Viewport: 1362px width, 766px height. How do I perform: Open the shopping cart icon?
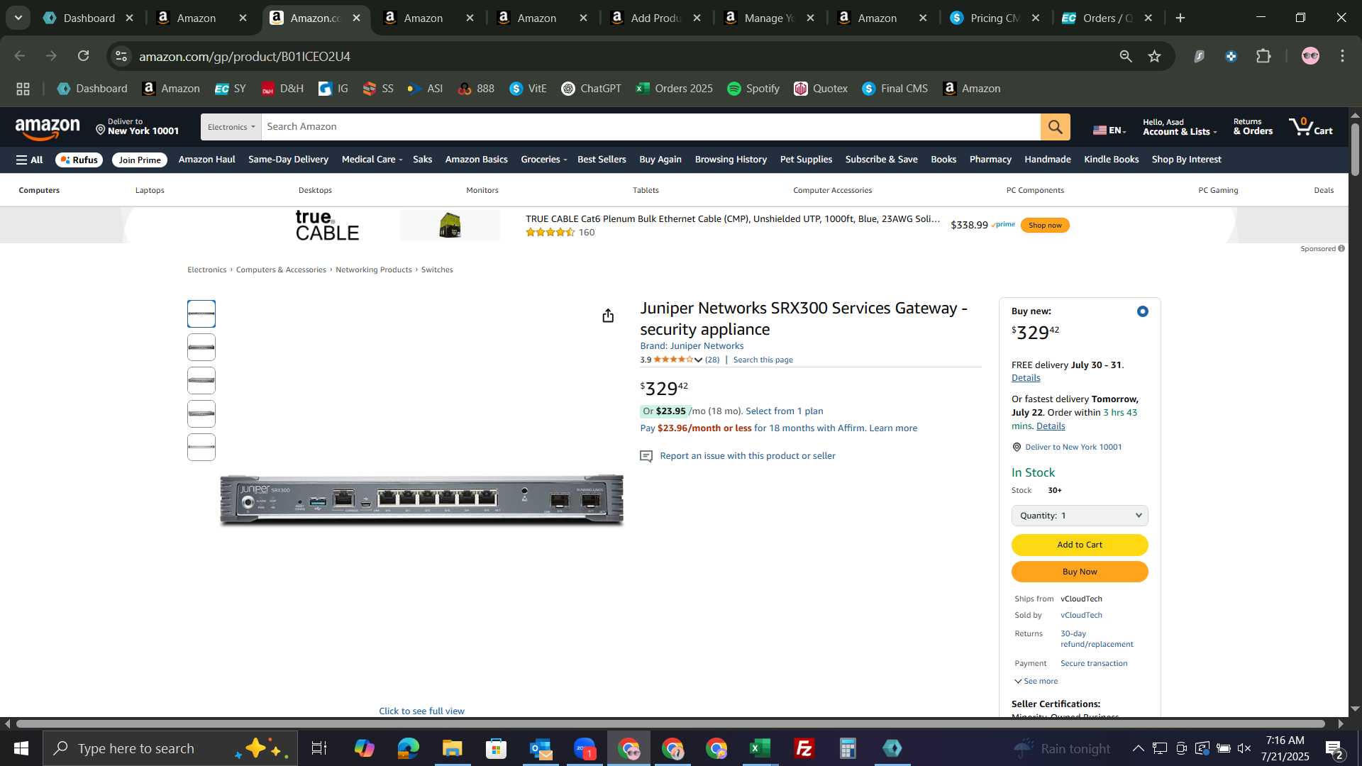point(1311,127)
